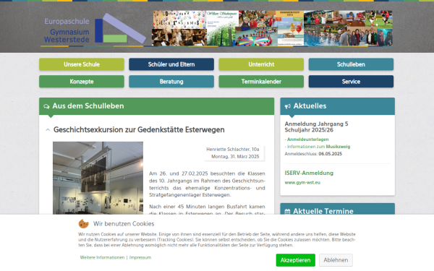Open the Weitere Informationen link
Screen dimensions: 434x271
click(102, 257)
